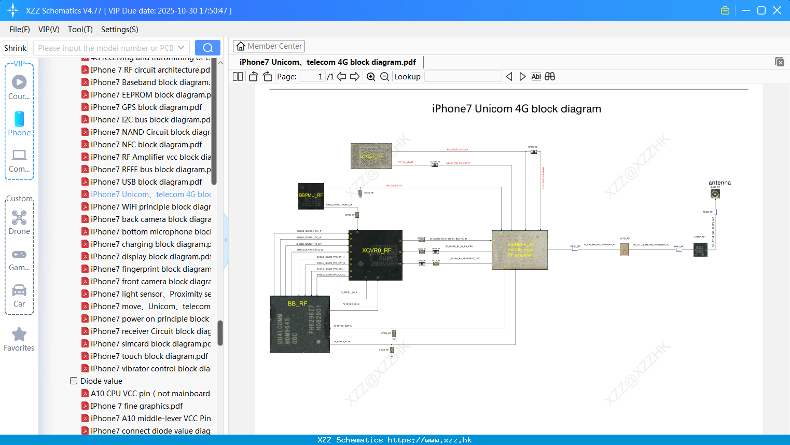
Task: Open the Settings(S) menu
Action: [120, 30]
